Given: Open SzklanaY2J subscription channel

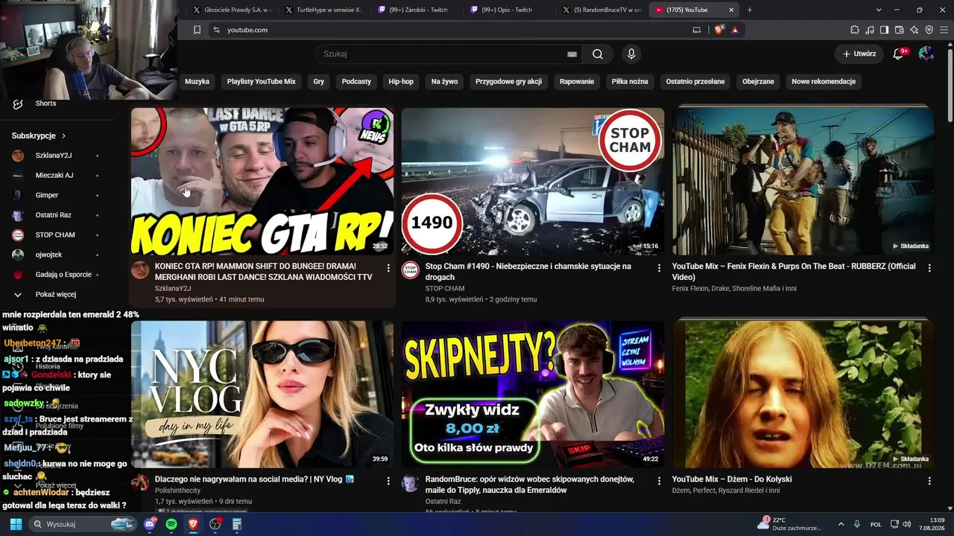Looking at the screenshot, I should (x=52, y=156).
